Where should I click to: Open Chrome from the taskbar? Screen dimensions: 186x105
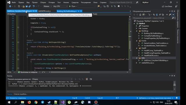click(x=36, y=102)
